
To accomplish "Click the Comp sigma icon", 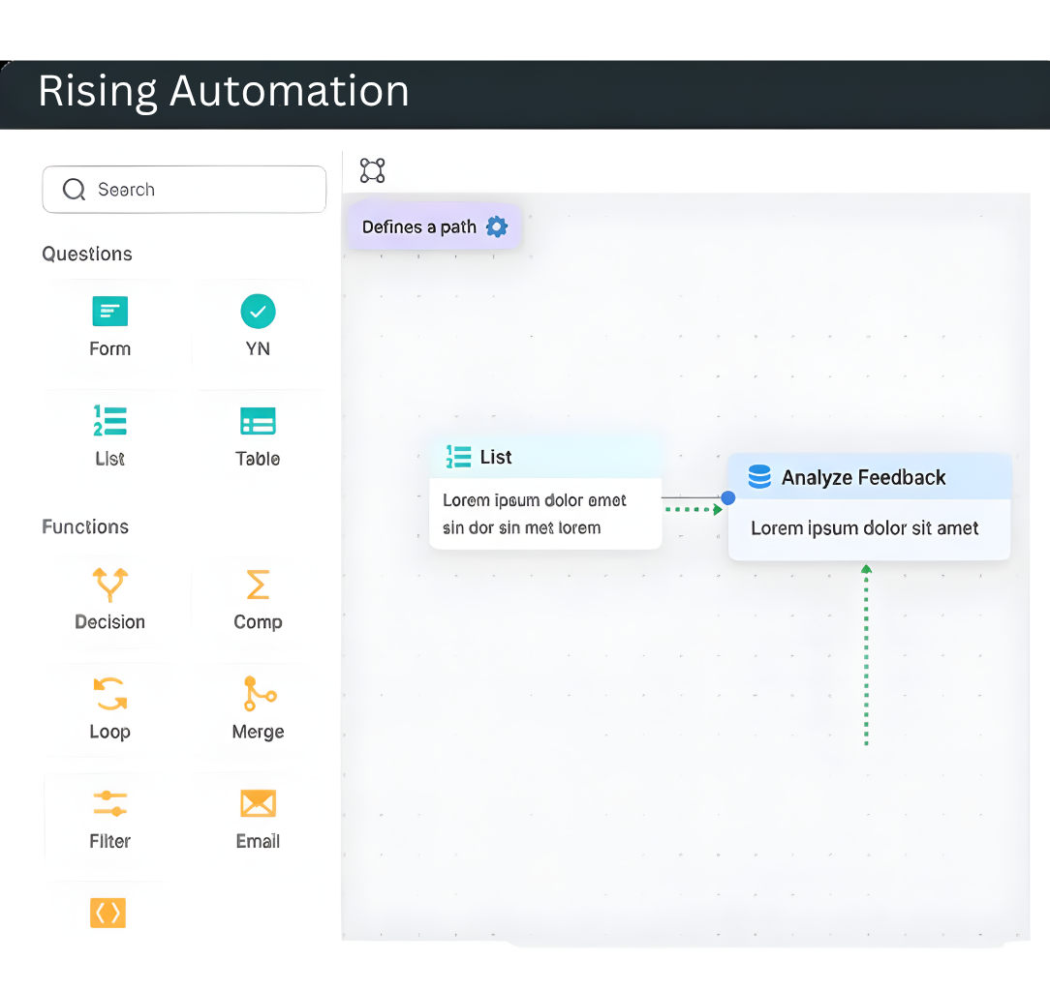I will pyautogui.click(x=258, y=585).
